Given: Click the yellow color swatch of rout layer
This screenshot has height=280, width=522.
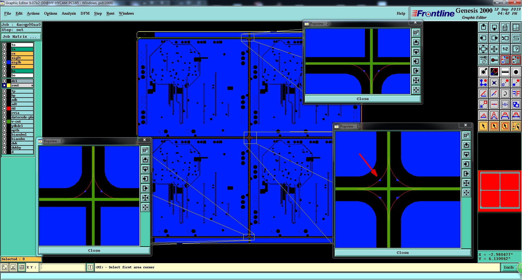Looking at the screenshot, I should click(9, 85).
